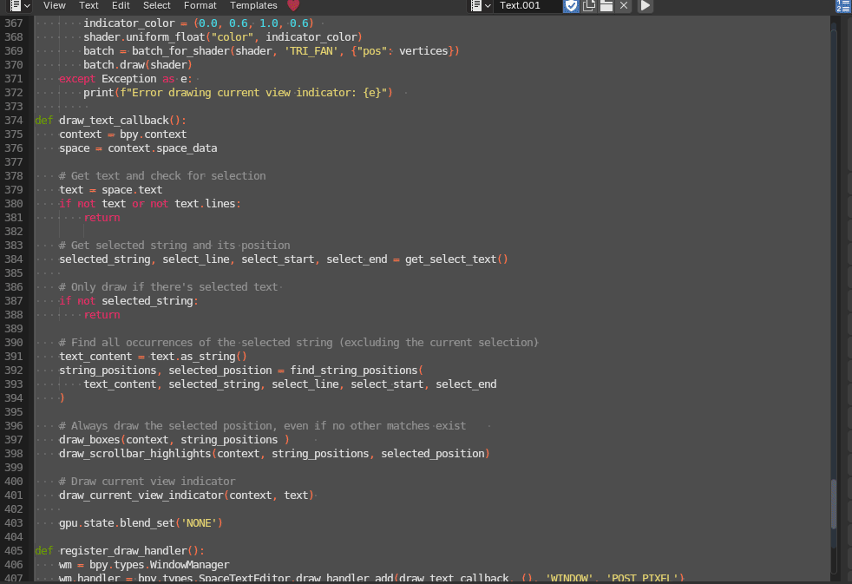Click 'context = bpy.context' line
The width and height of the screenshot is (852, 584).
[x=123, y=135]
